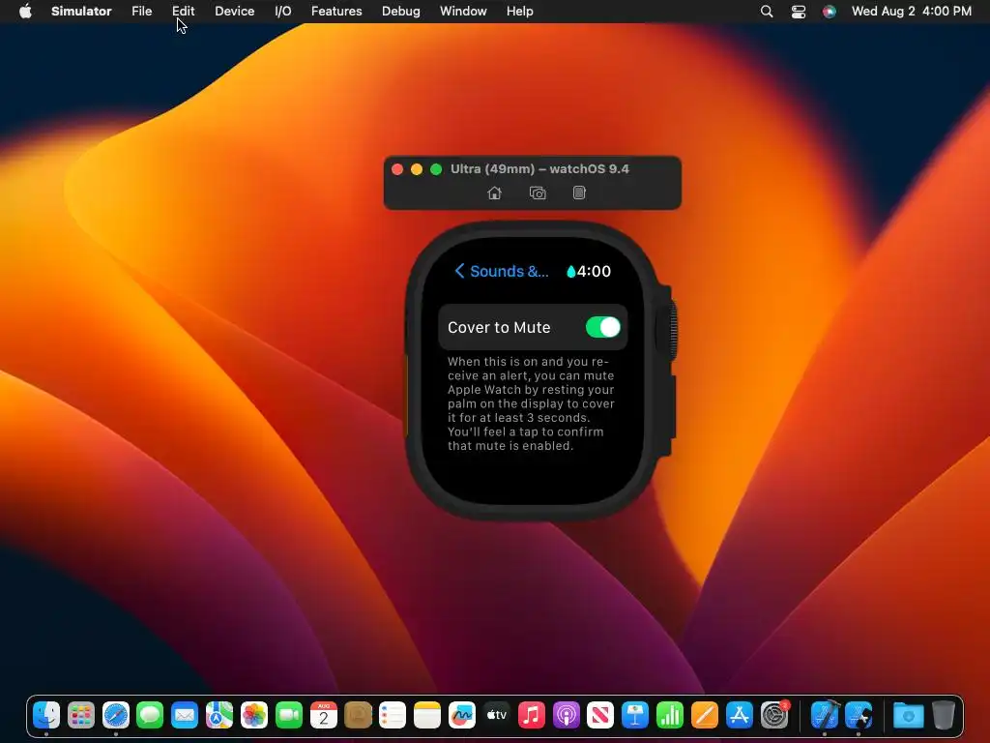Open Music from the Dock
Screen dimensions: 990x743
(x=531, y=715)
